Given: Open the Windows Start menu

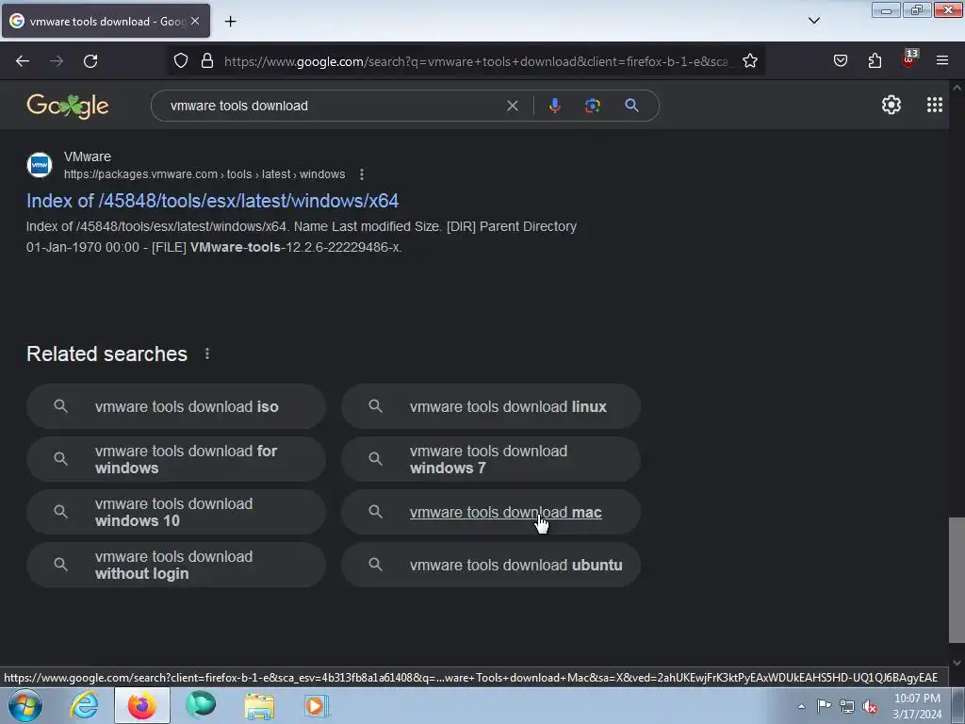Looking at the screenshot, I should tap(25, 705).
